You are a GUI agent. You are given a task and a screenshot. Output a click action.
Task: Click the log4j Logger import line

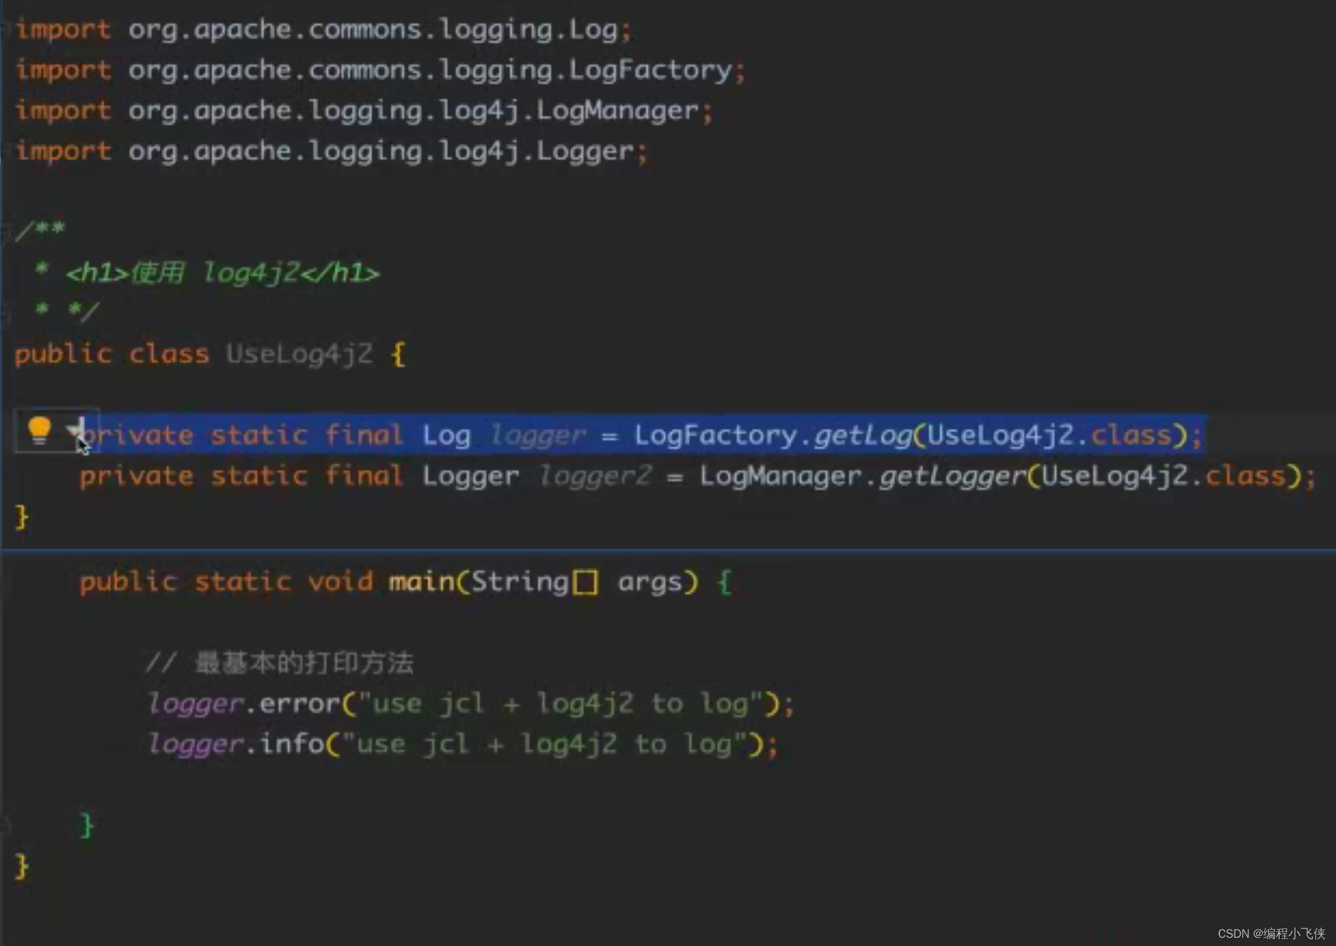point(331,152)
